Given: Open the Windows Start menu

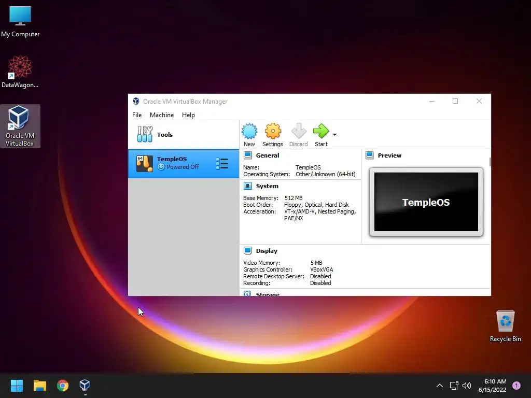Looking at the screenshot, I should click(x=17, y=386).
